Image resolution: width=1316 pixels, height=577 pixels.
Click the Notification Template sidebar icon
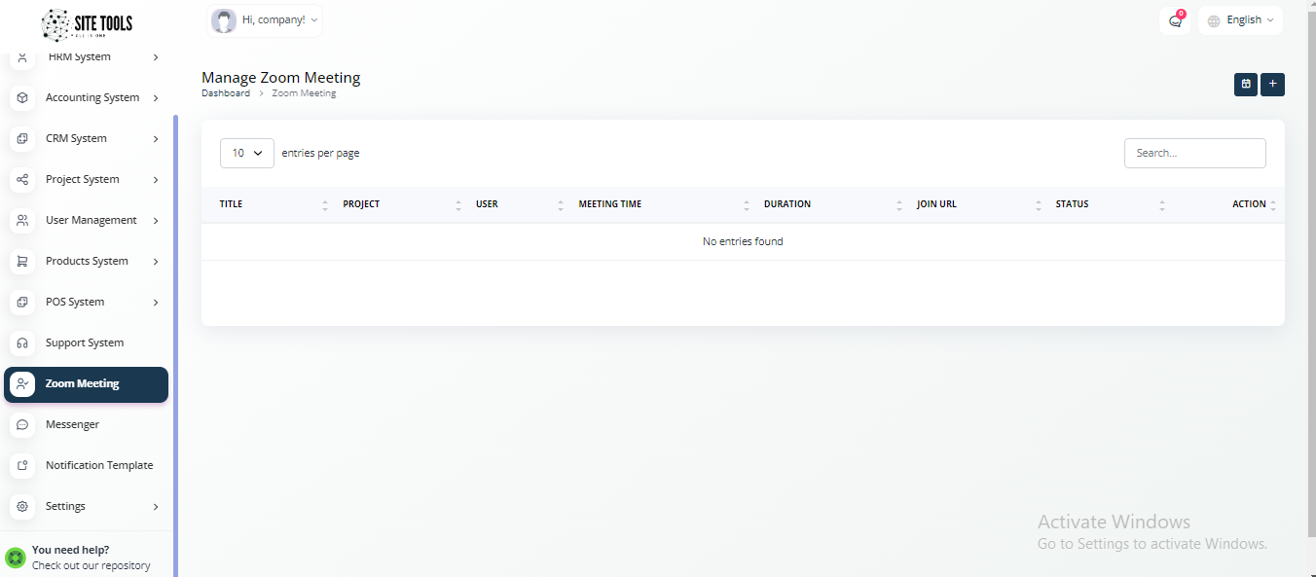point(22,466)
